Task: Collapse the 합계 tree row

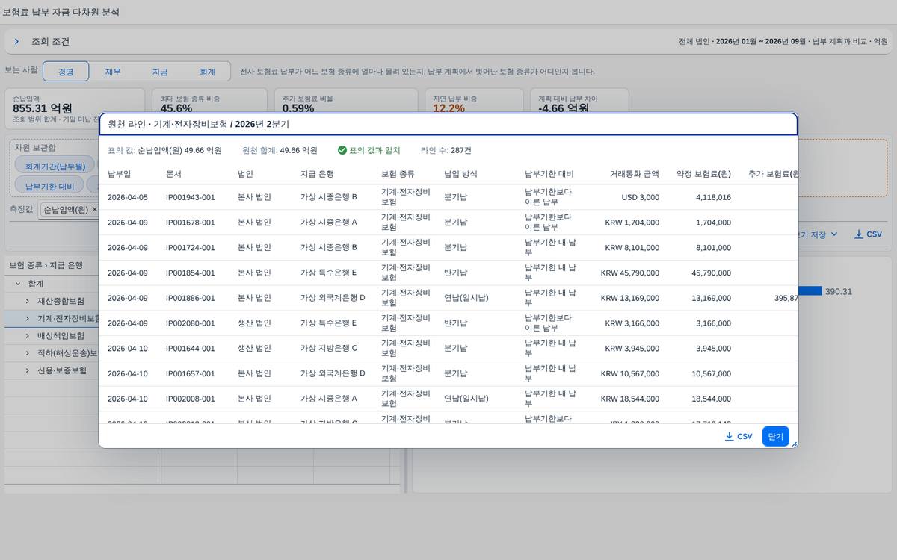Action: pos(18,284)
